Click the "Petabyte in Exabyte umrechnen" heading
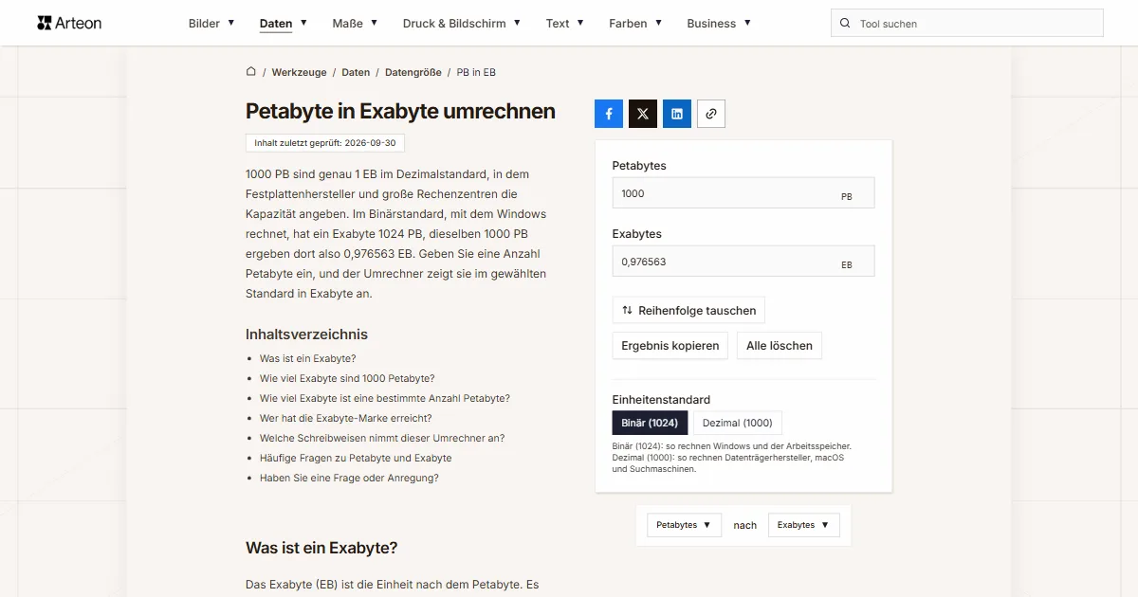The width and height of the screenshot is (1138, 597). click(x=400, y=111)
